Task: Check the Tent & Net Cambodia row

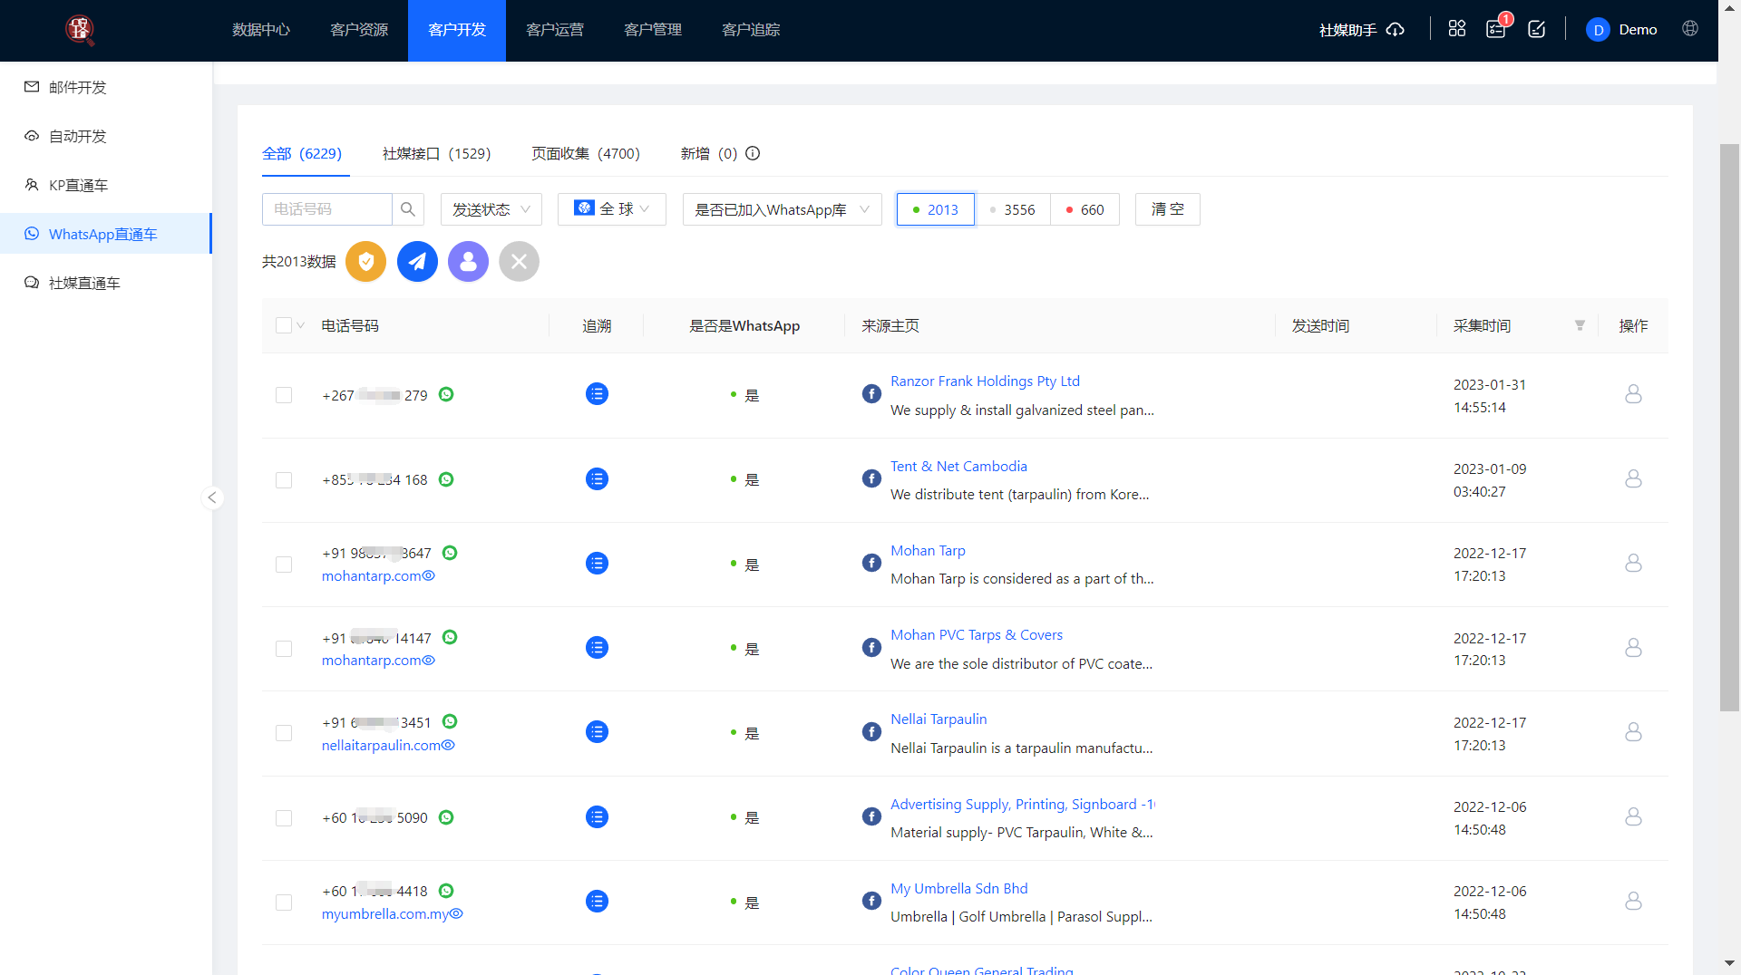Action: tap(284, 480)
